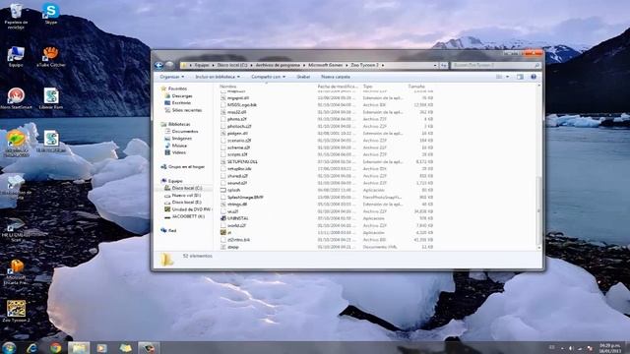Image resolution: width=630 pixels, height=354 pixels.
Task: Select Nuevo vol (D:) in the sidebar
Action: [x=186, y=196]
